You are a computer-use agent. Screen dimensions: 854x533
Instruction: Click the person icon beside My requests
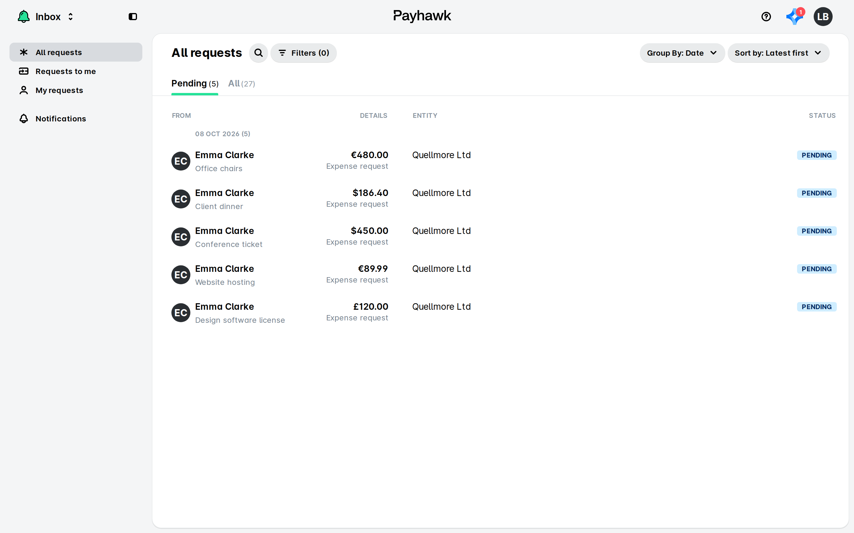(24, 90)
